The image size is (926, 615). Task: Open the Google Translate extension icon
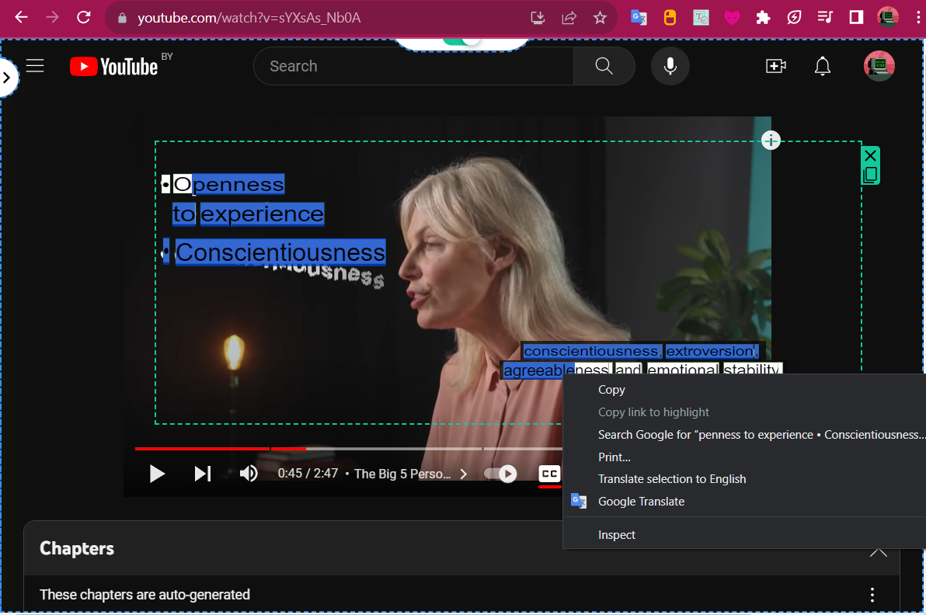pos(639,18)
